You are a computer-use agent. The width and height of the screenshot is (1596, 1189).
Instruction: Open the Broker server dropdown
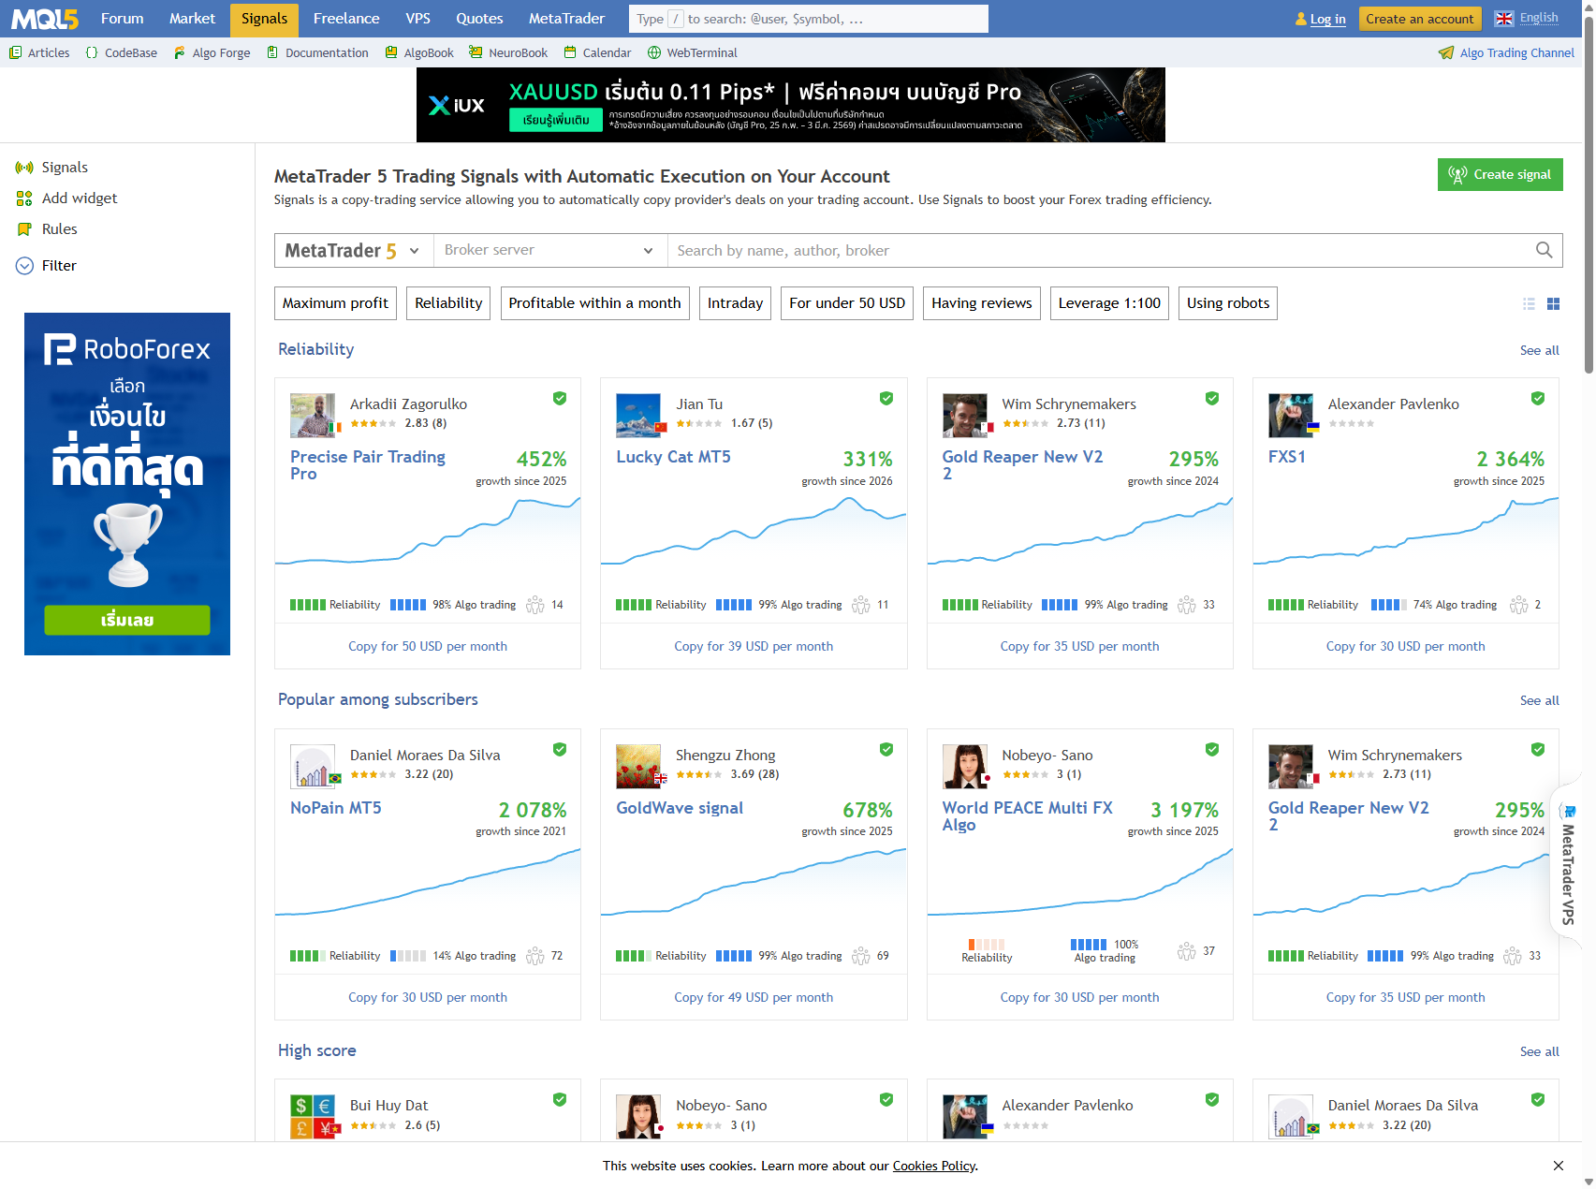(x=550, y=250)
